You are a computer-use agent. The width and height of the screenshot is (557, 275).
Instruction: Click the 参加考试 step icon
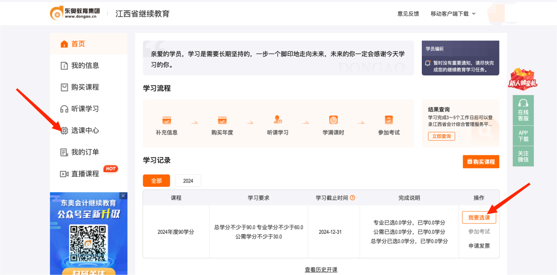pyautogui.click(x=388, y=119)
